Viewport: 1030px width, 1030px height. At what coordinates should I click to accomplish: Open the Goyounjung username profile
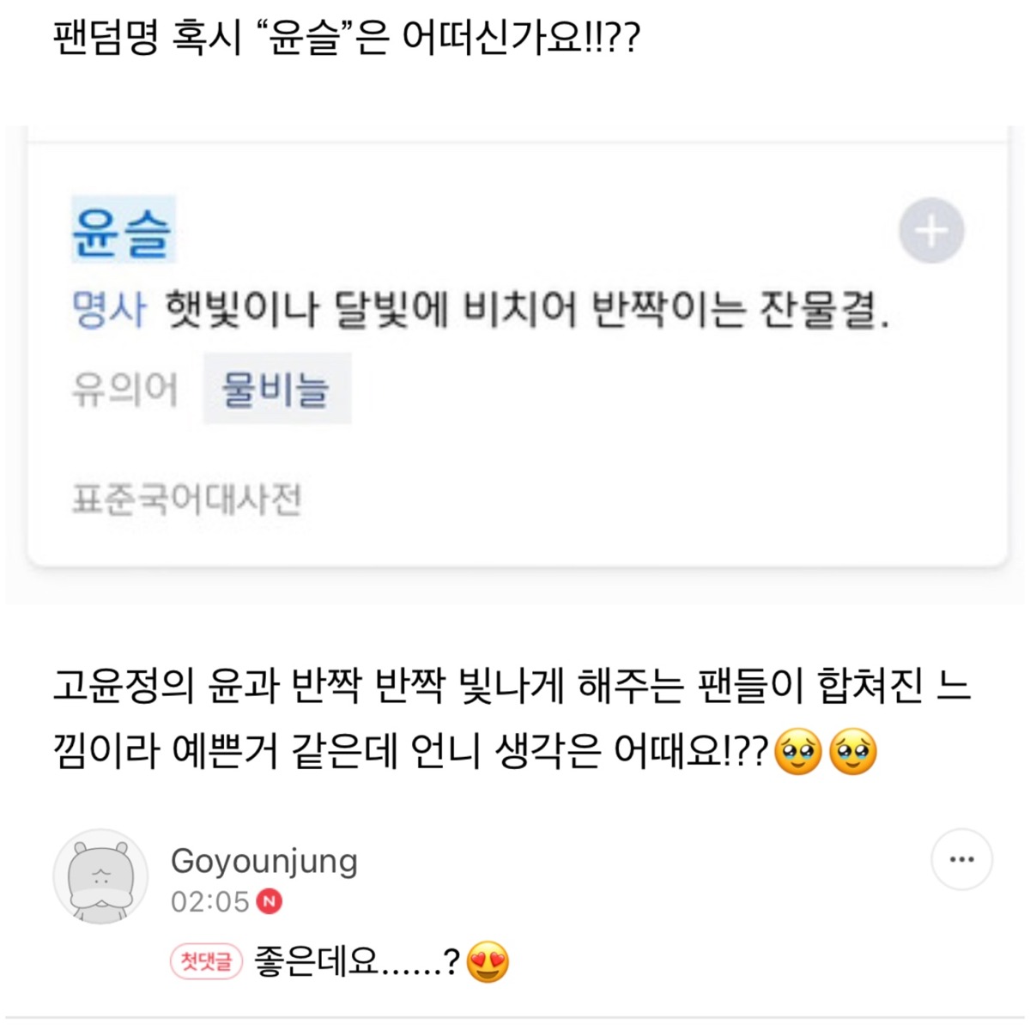tap(264, 861)
